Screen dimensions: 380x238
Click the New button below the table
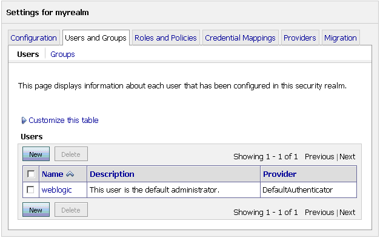pyautogui.click(x=36, y=210)
